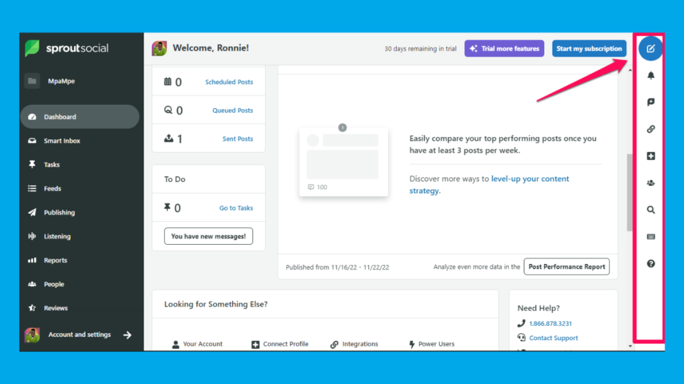Click the Power Users shortcut
The height and width of the screenshot is (384, 684).
pyautogui.click(x=432, y=344)
